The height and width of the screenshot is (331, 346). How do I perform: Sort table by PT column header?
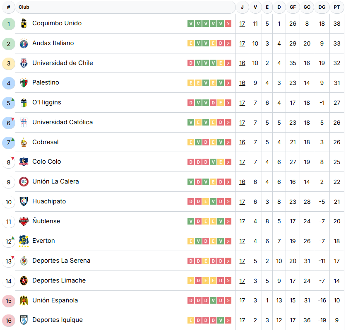[337, 7]
